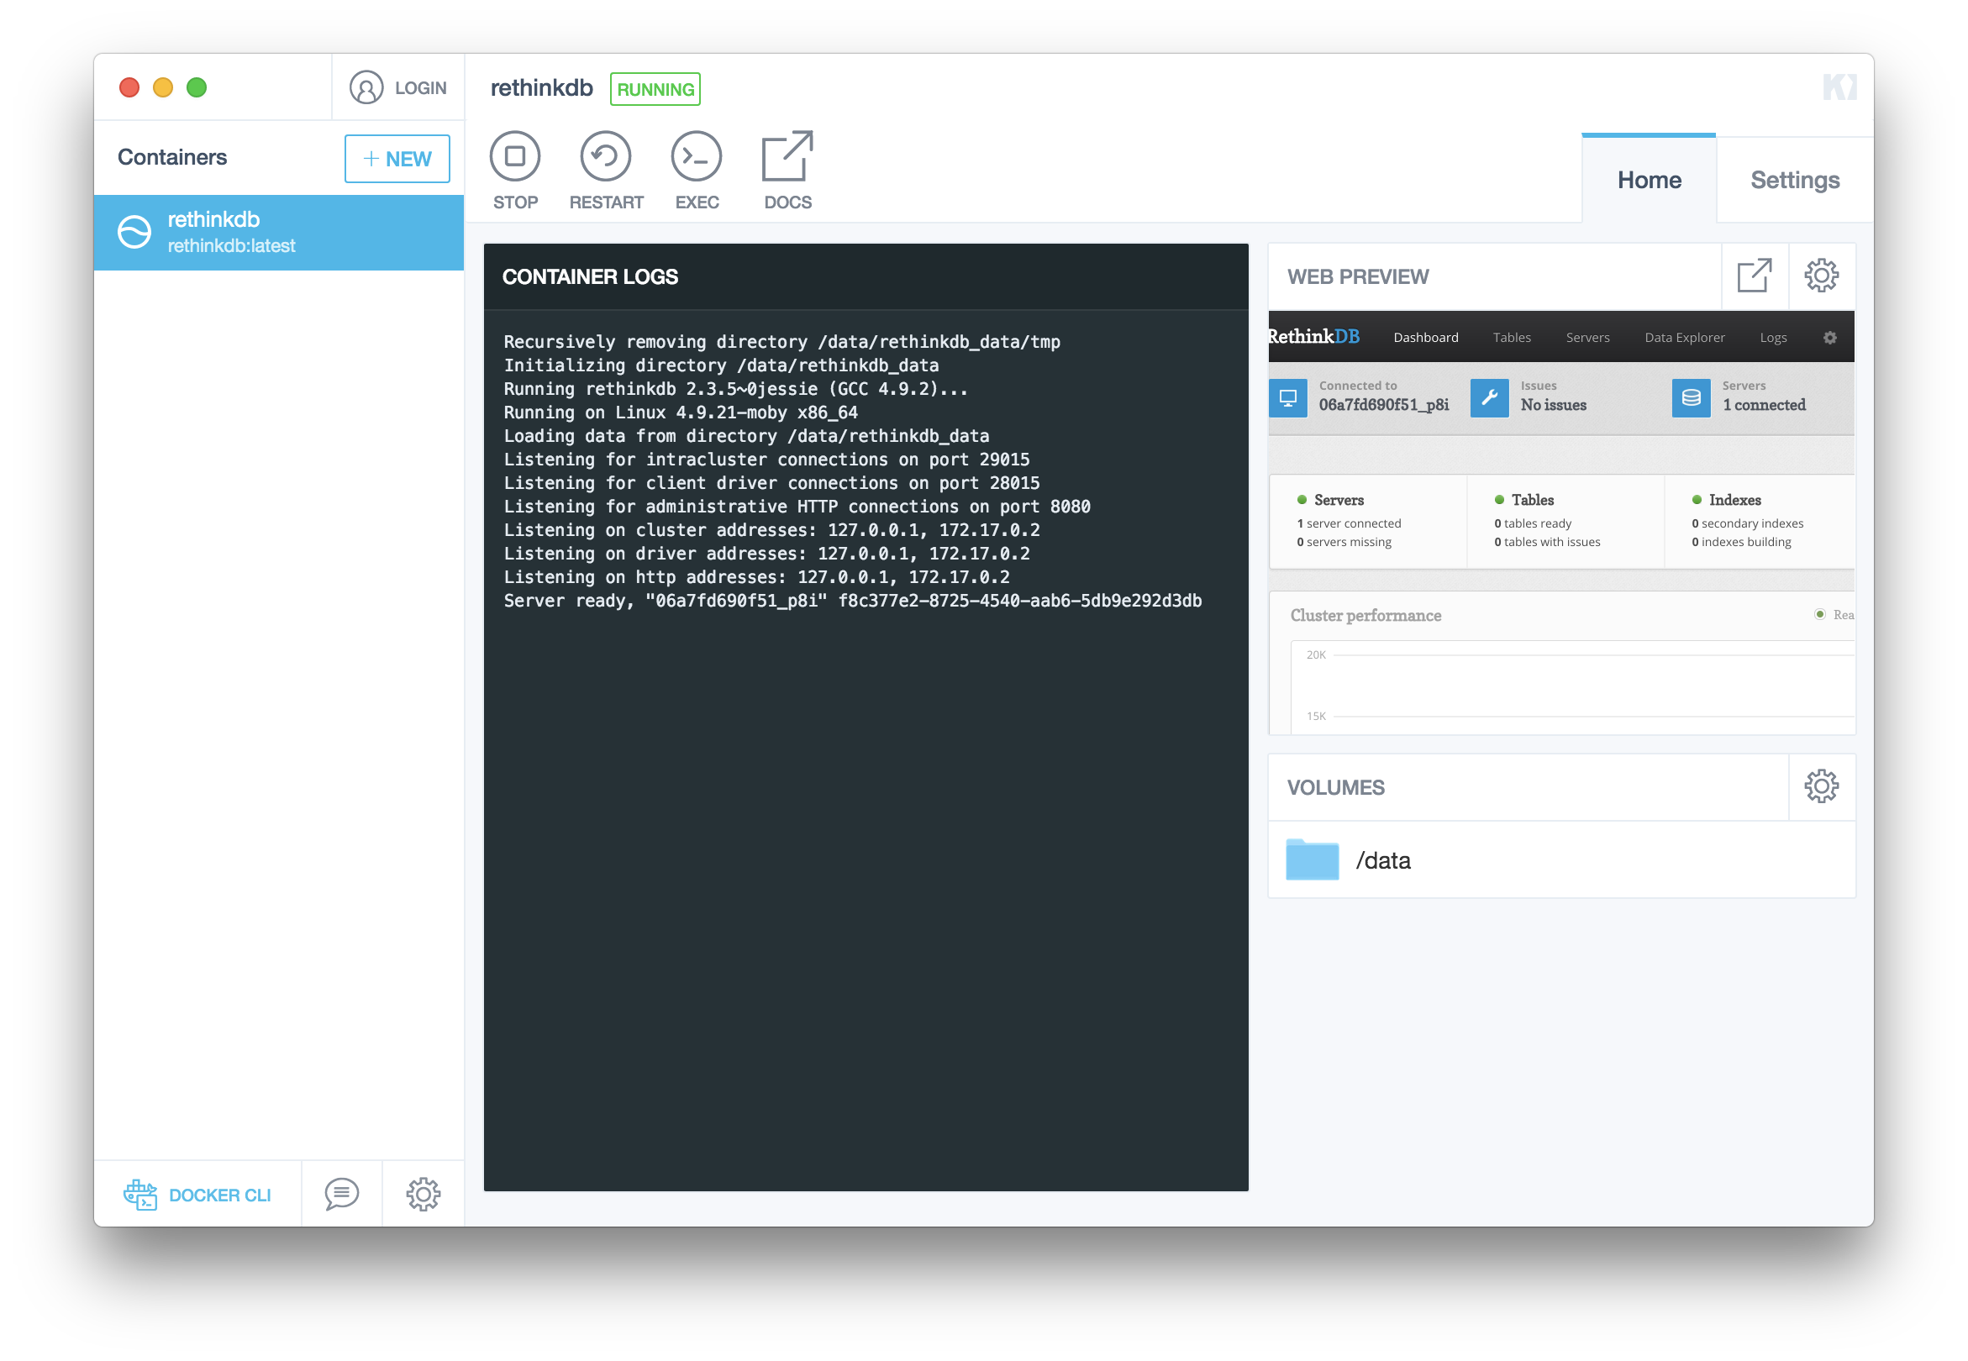Open preferences gear in bottom sidebar
Image resolution: width=1968 pixels, height=1361 pixels.
(423, 1194)
